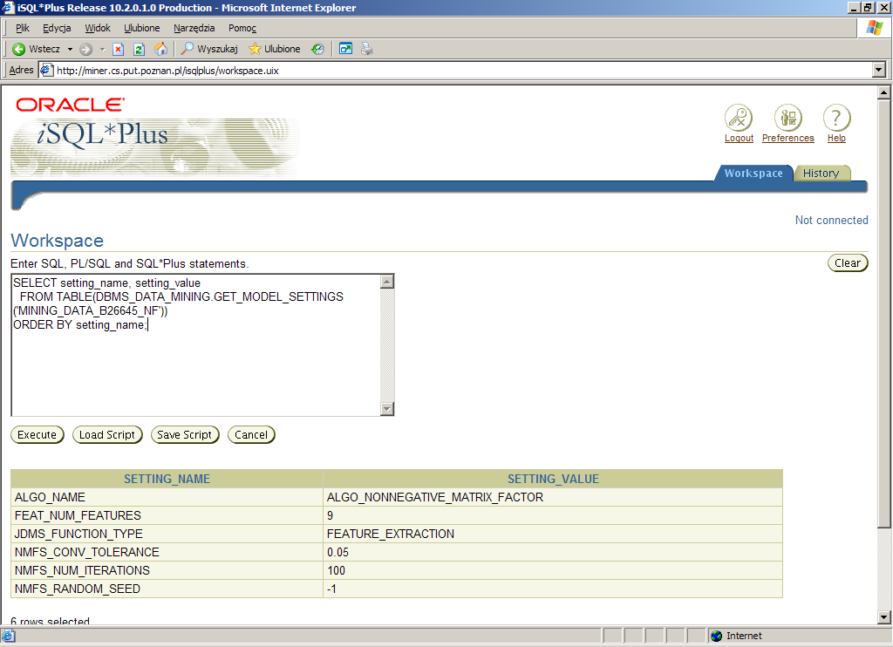The height and width of the screenshot is (647, 893).
Task: Click the Adres label
Action: [21, 70]
